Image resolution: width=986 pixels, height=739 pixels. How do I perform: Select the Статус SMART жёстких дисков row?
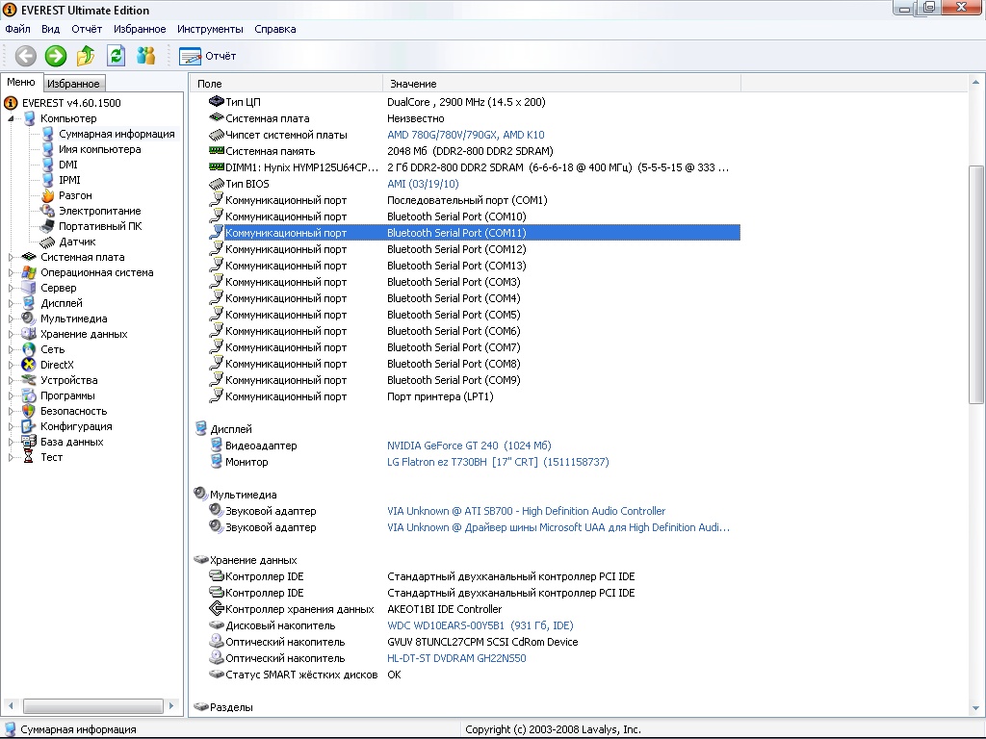point(474,675)
